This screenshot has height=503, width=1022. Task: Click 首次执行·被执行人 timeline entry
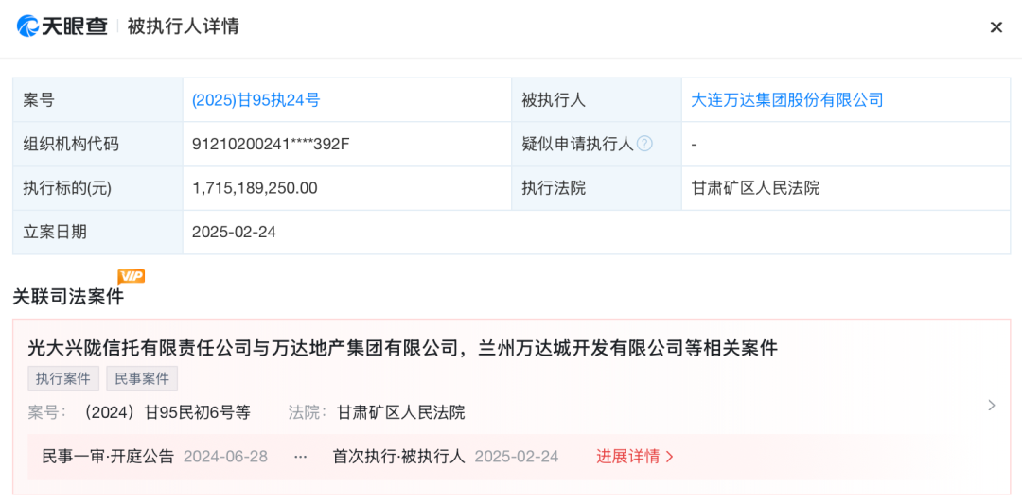coord(399,456)
